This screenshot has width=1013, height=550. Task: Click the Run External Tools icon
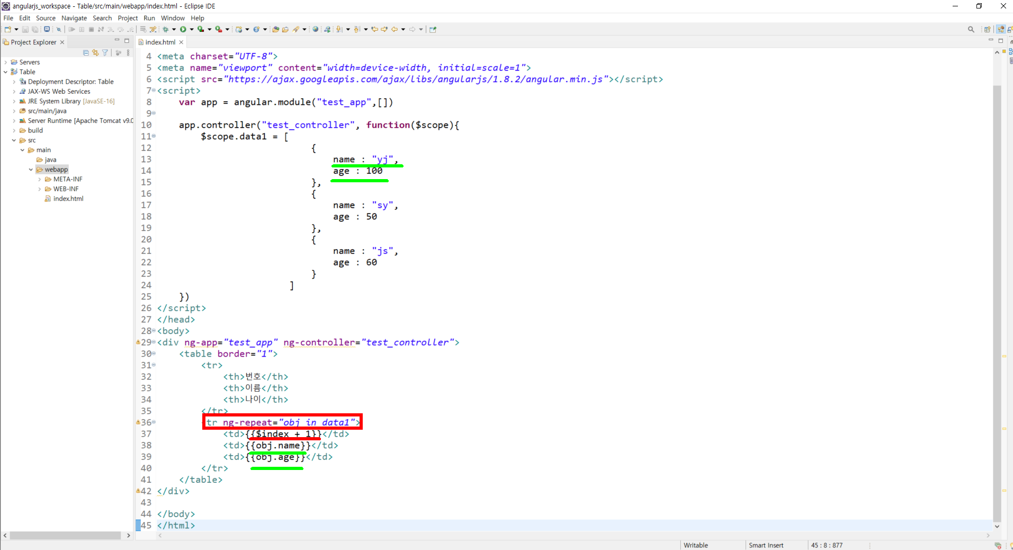tap(218, 29)
